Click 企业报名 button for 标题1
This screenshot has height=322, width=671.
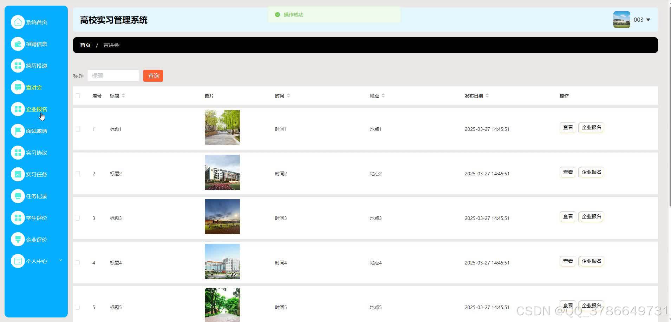[591, 128]
